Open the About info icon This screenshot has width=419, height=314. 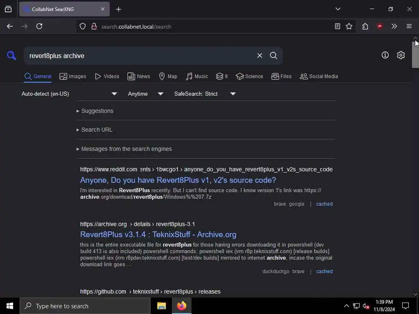385,55
